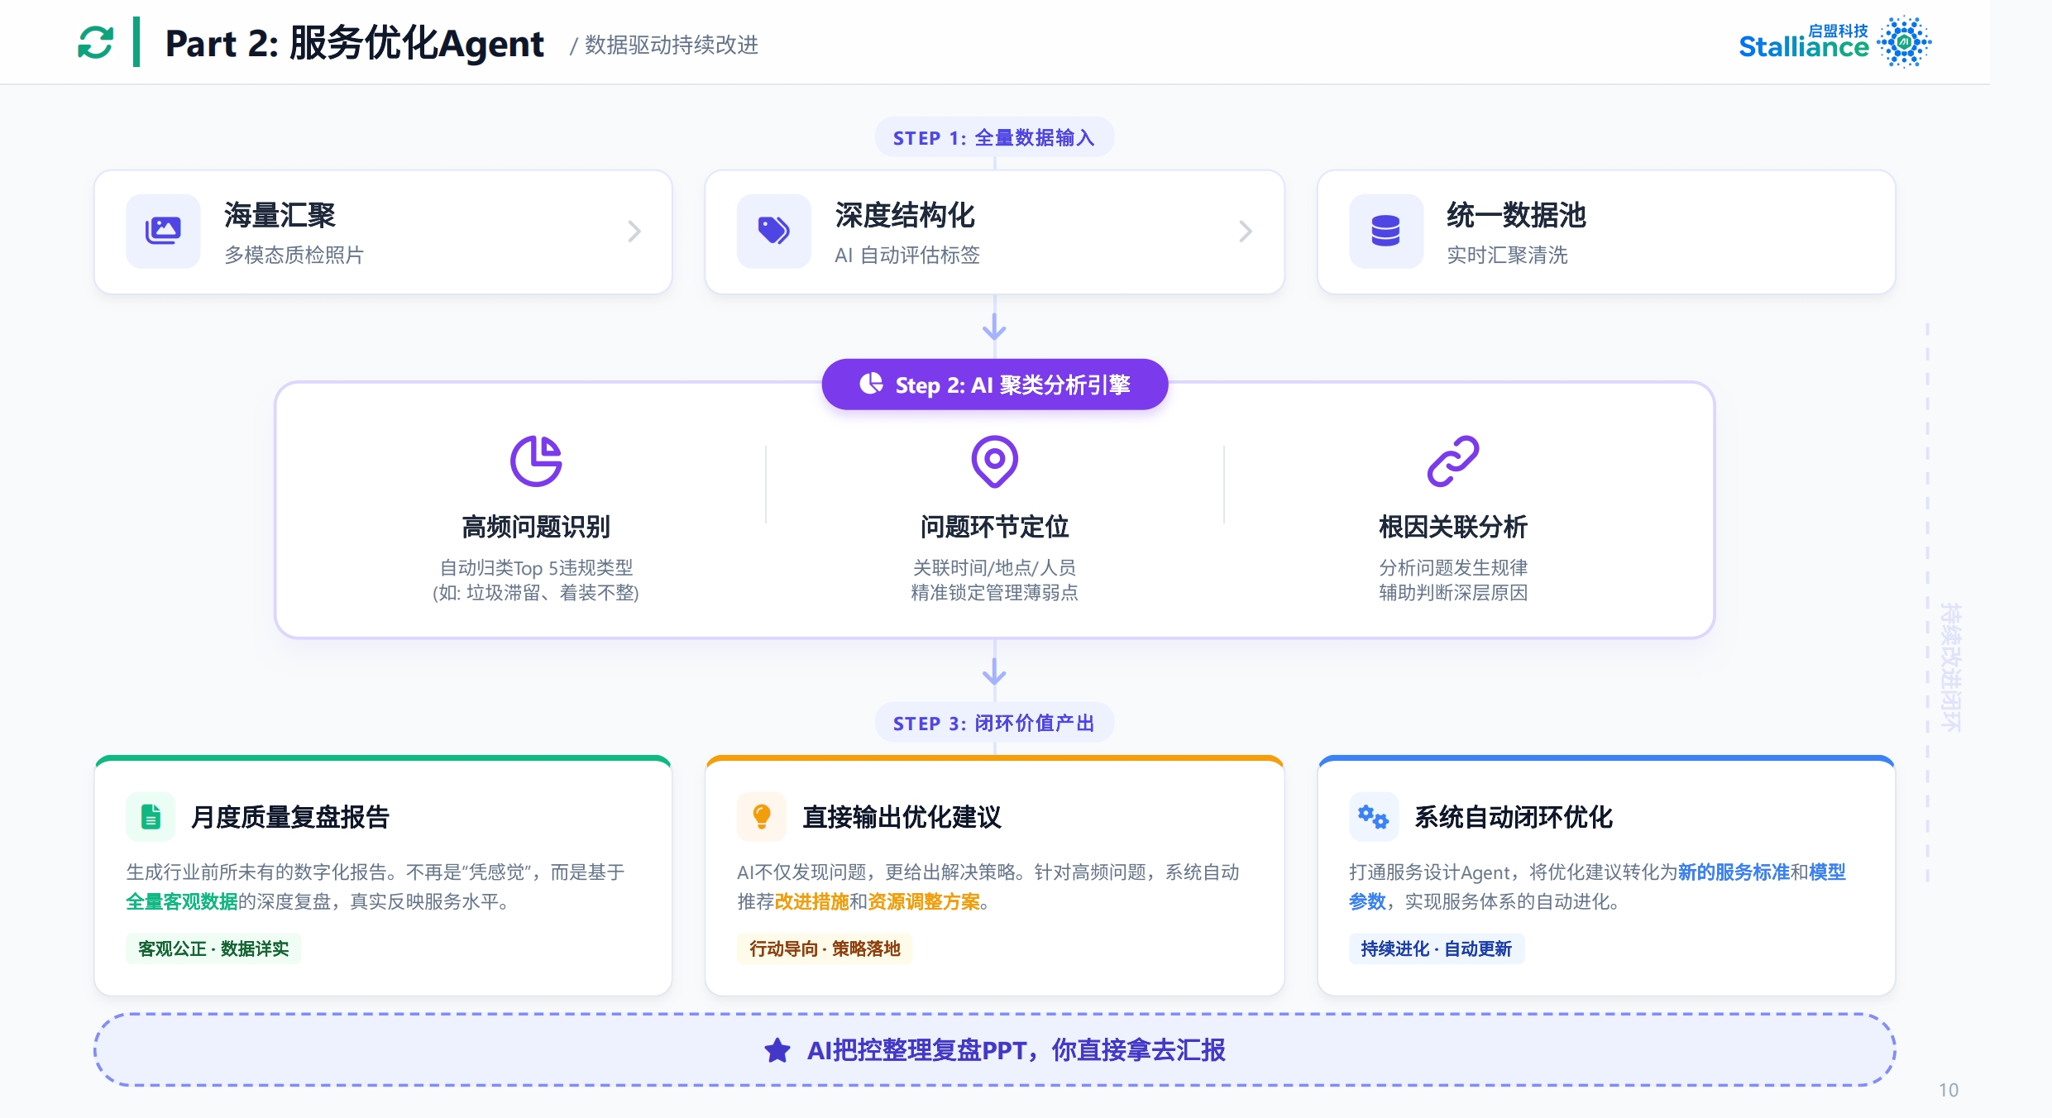Image resolution: width=2052 pixels, height=1118 pixels.
Task: Click the green refresh cycle icon
Action: [x=95, y=42]
